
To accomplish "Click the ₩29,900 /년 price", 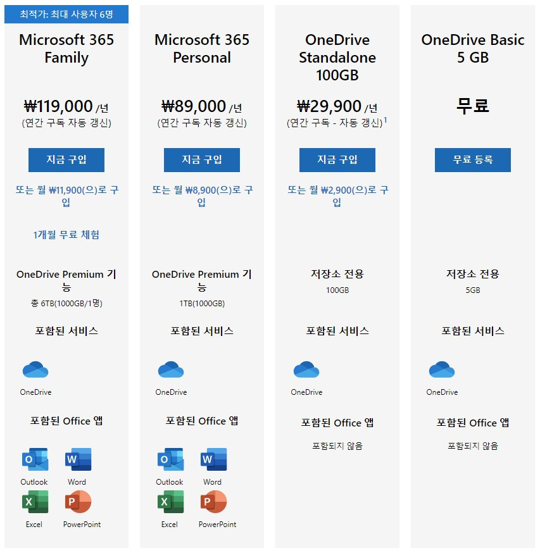I will coord(337,106).
